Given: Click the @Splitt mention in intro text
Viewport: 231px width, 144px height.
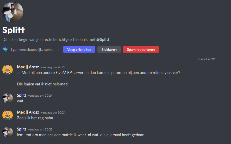Looking at the screenshot, I should [x=103, y=40].
